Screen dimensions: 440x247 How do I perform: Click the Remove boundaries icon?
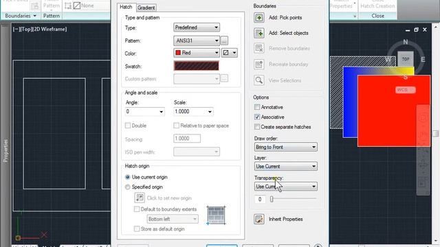click(258, 49)
